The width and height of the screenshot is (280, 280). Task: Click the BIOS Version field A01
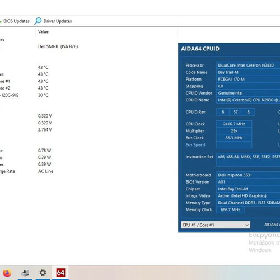(248, 182)
